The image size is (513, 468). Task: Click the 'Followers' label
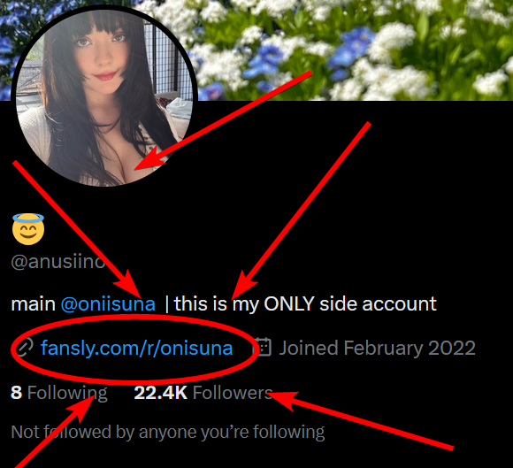[233, 393]
